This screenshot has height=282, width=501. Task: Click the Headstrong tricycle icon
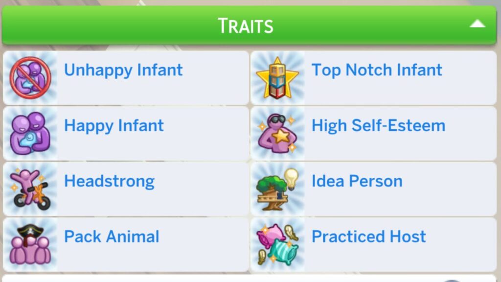(31, 188)
